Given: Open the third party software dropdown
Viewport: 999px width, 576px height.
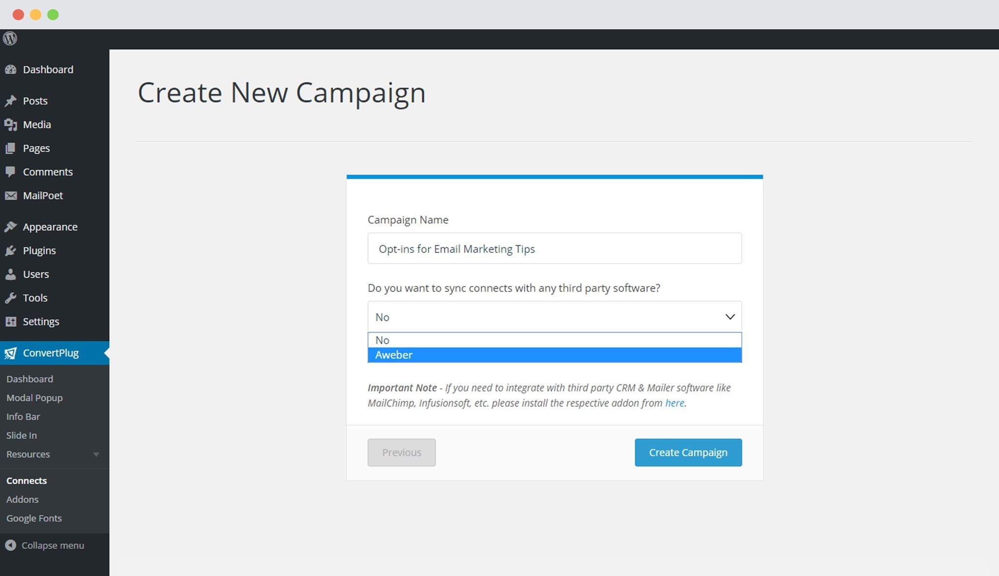Looking at the screenshot, I should point(555,317).
